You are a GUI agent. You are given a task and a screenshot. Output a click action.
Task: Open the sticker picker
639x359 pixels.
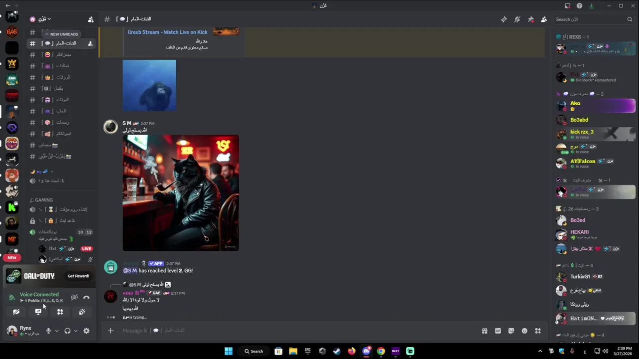point(511,331)
